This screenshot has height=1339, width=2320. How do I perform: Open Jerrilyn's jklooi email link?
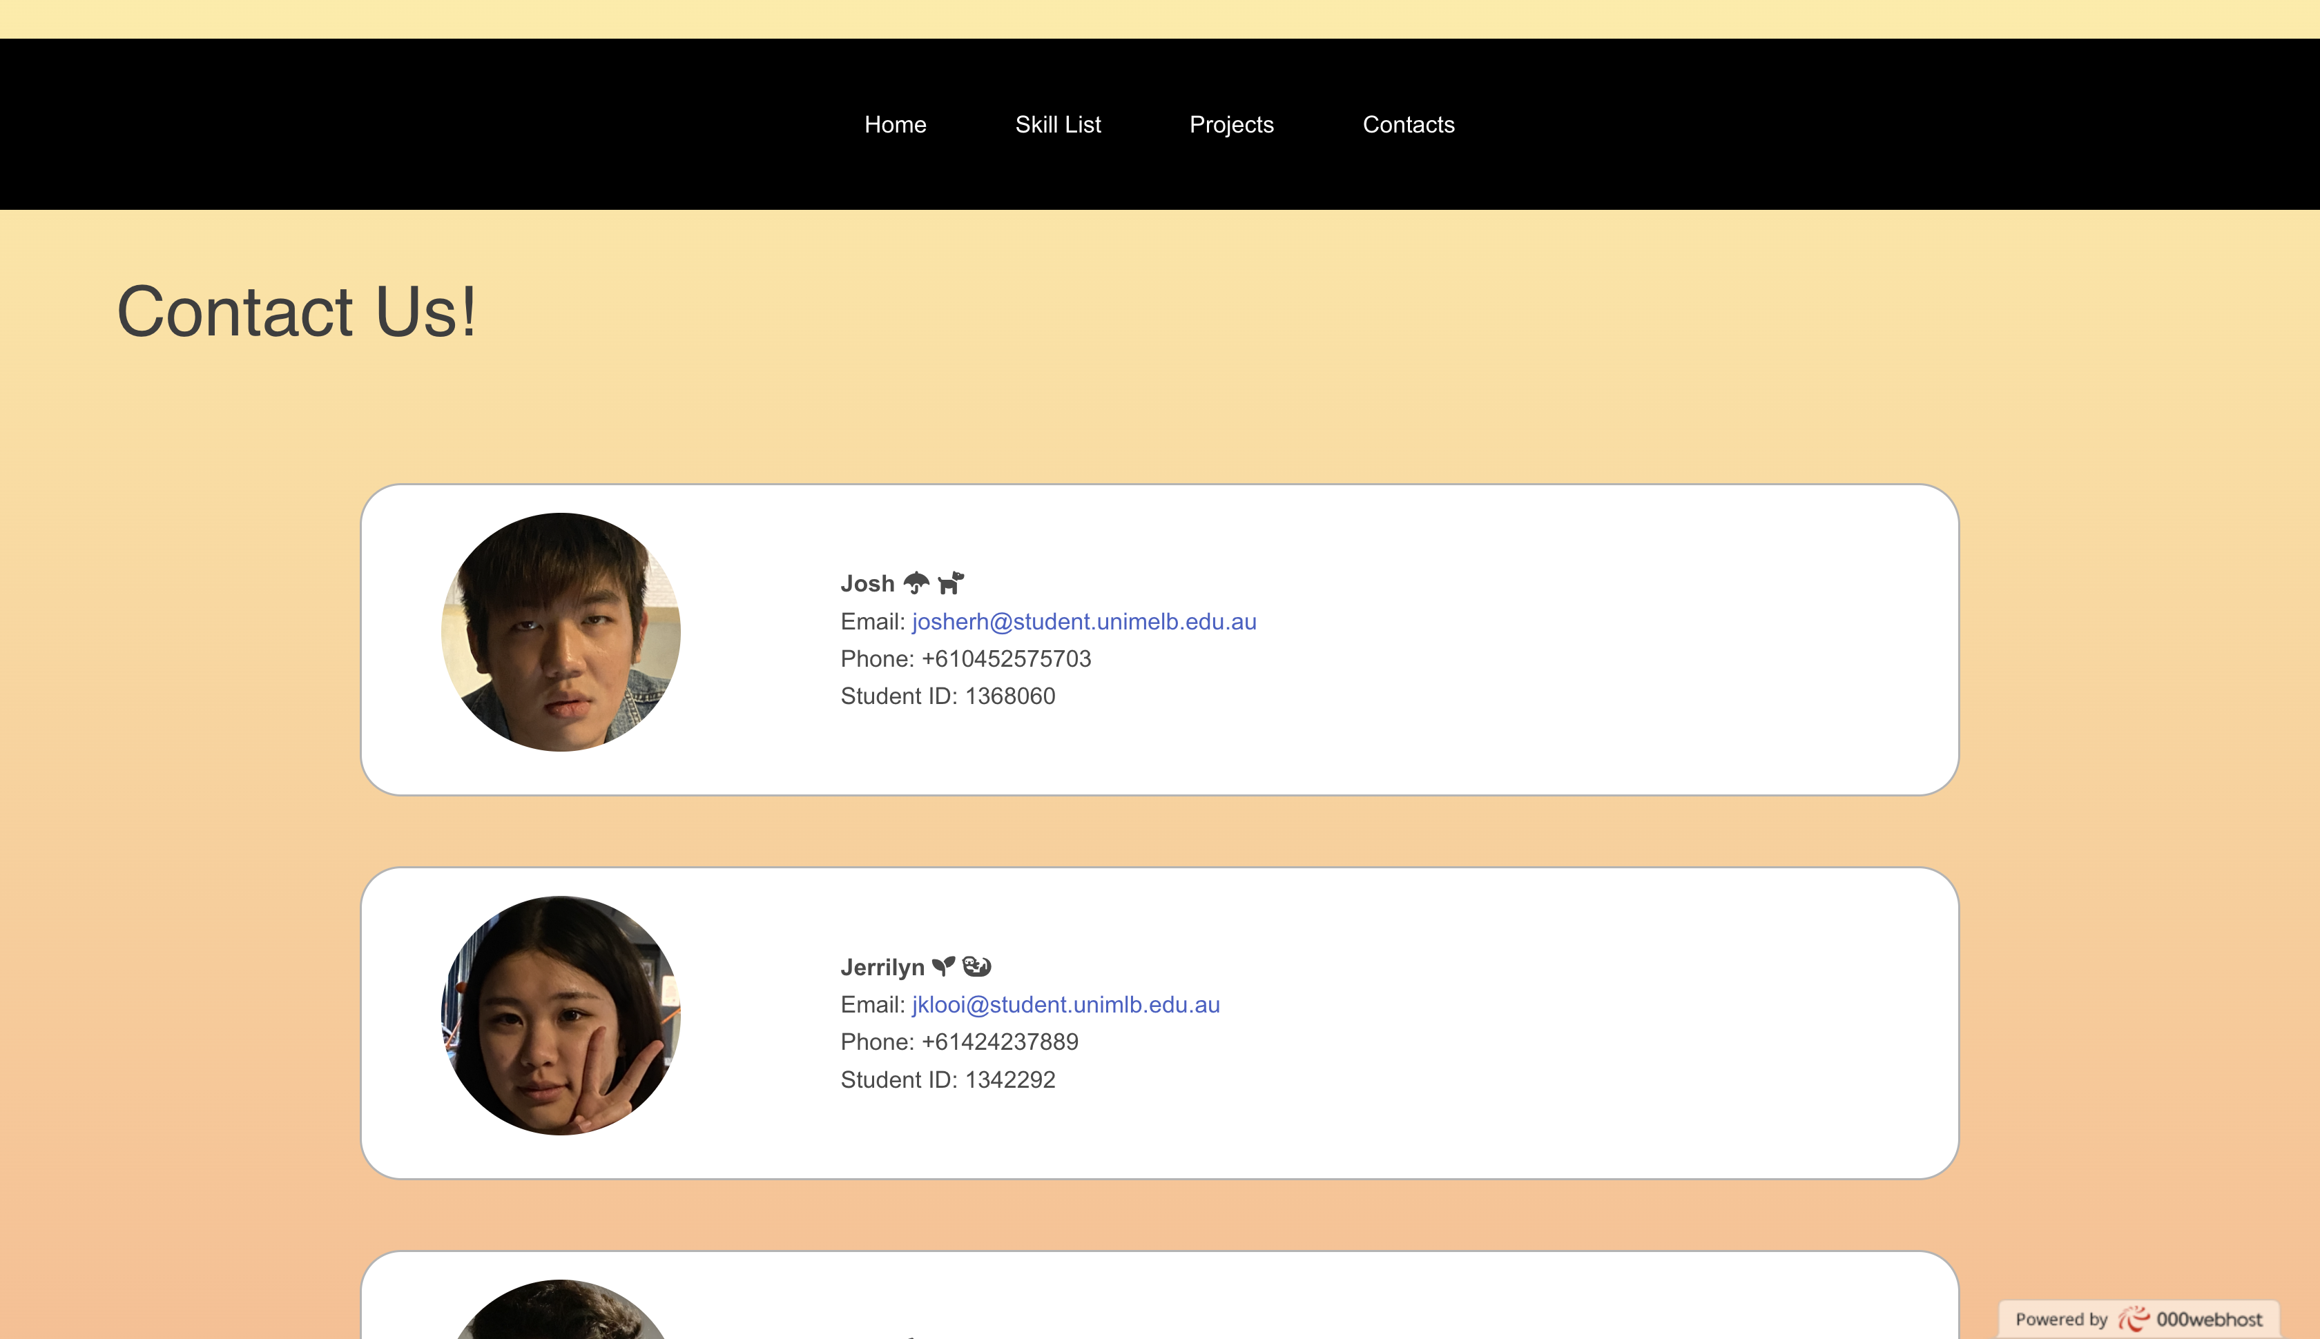1065,1004
